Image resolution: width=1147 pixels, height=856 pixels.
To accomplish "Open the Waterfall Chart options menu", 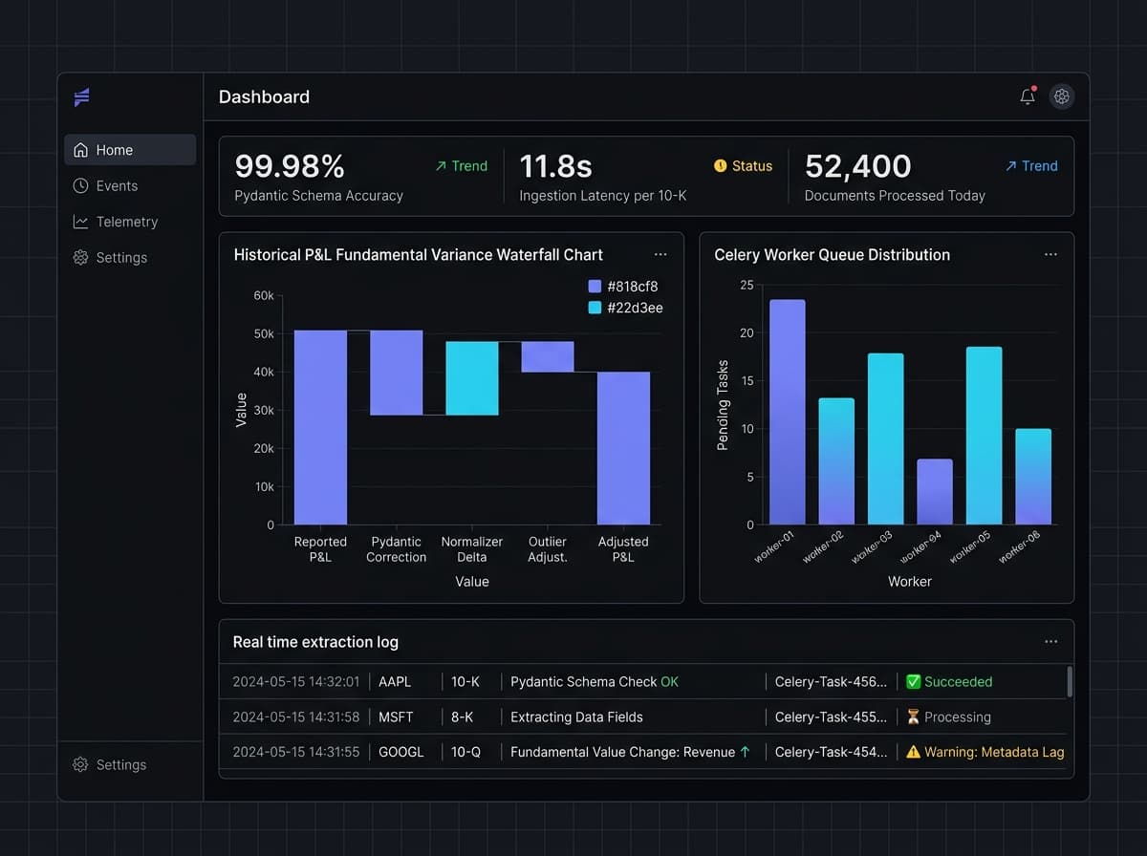I will tap(660, 255).
